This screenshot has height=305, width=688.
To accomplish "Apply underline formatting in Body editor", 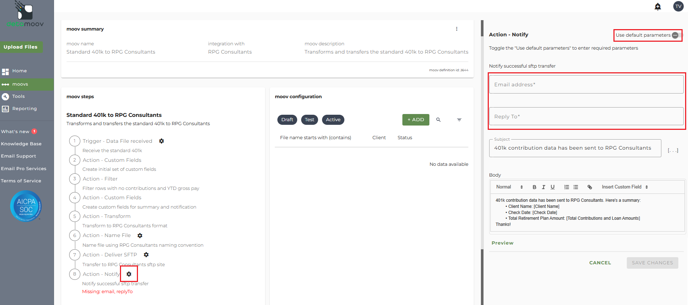I will 553,187.
